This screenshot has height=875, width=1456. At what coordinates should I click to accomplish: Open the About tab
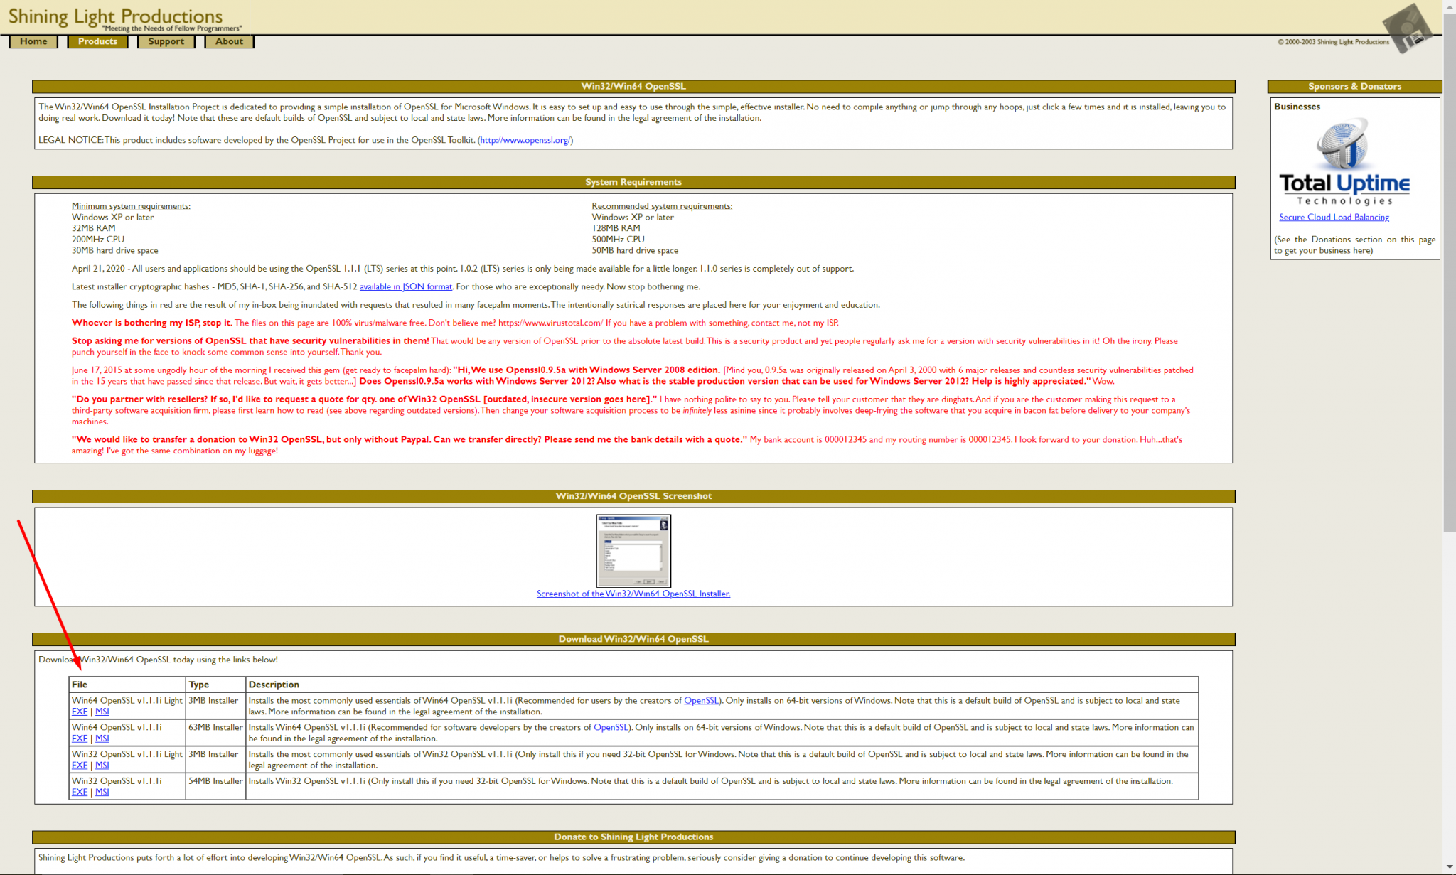coord(229,41)
